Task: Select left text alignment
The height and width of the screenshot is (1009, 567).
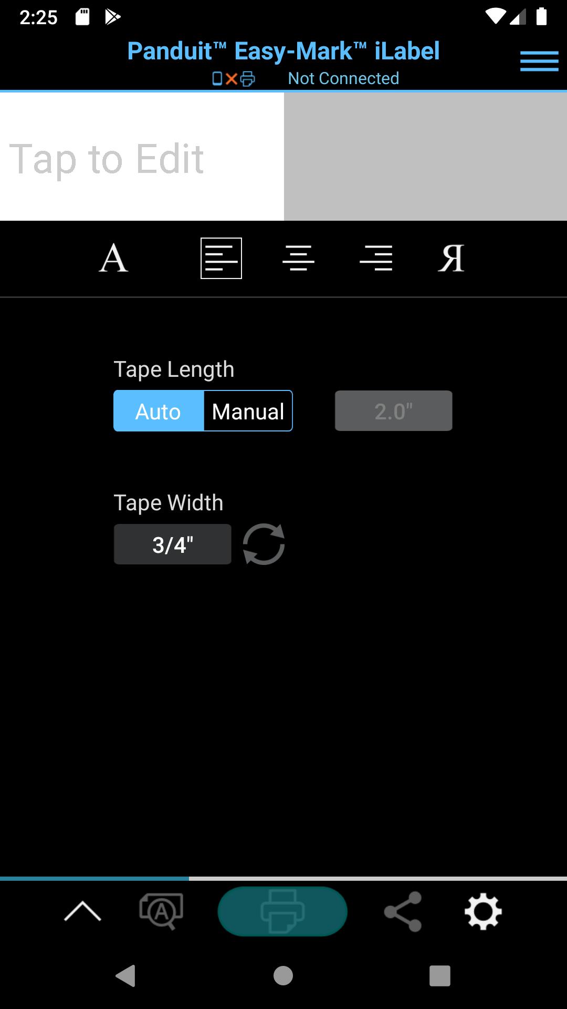Action: [x=221, y=258]
